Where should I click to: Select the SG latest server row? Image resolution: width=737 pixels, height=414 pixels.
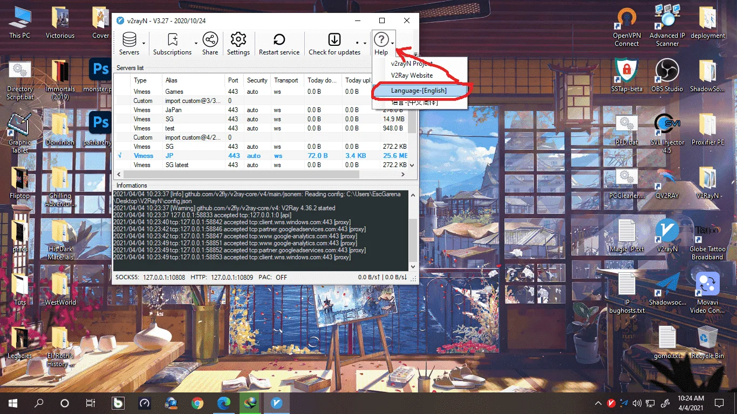point(262,165)
